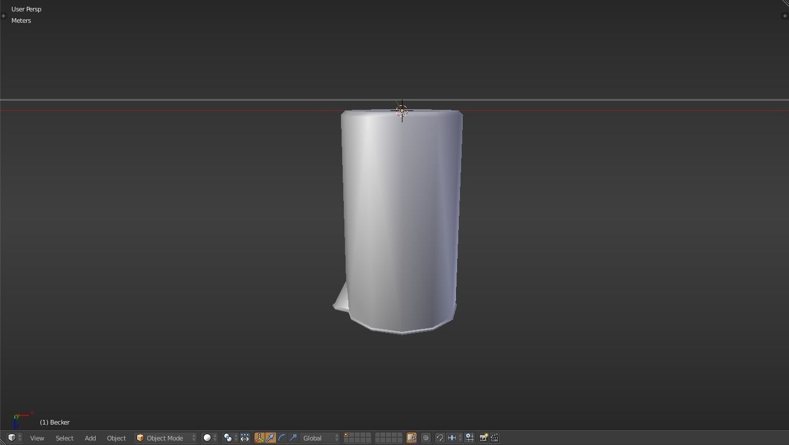This screenshot has width=789, height=445.
Task: Click the User Persp view label
Action: 26,9
